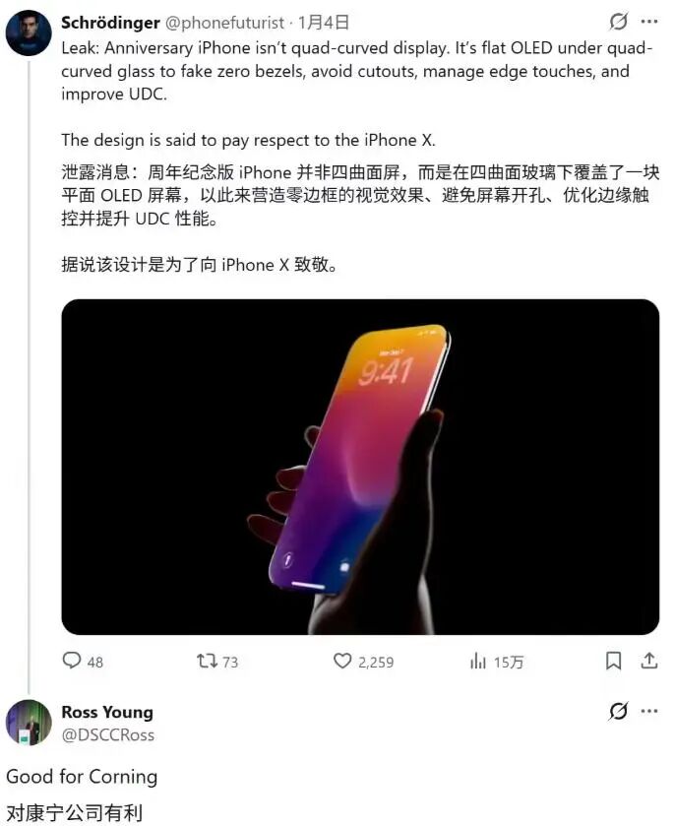Click the 1月4日 post date
This screenshot has height=826, width=675.
tap(324, 23)
